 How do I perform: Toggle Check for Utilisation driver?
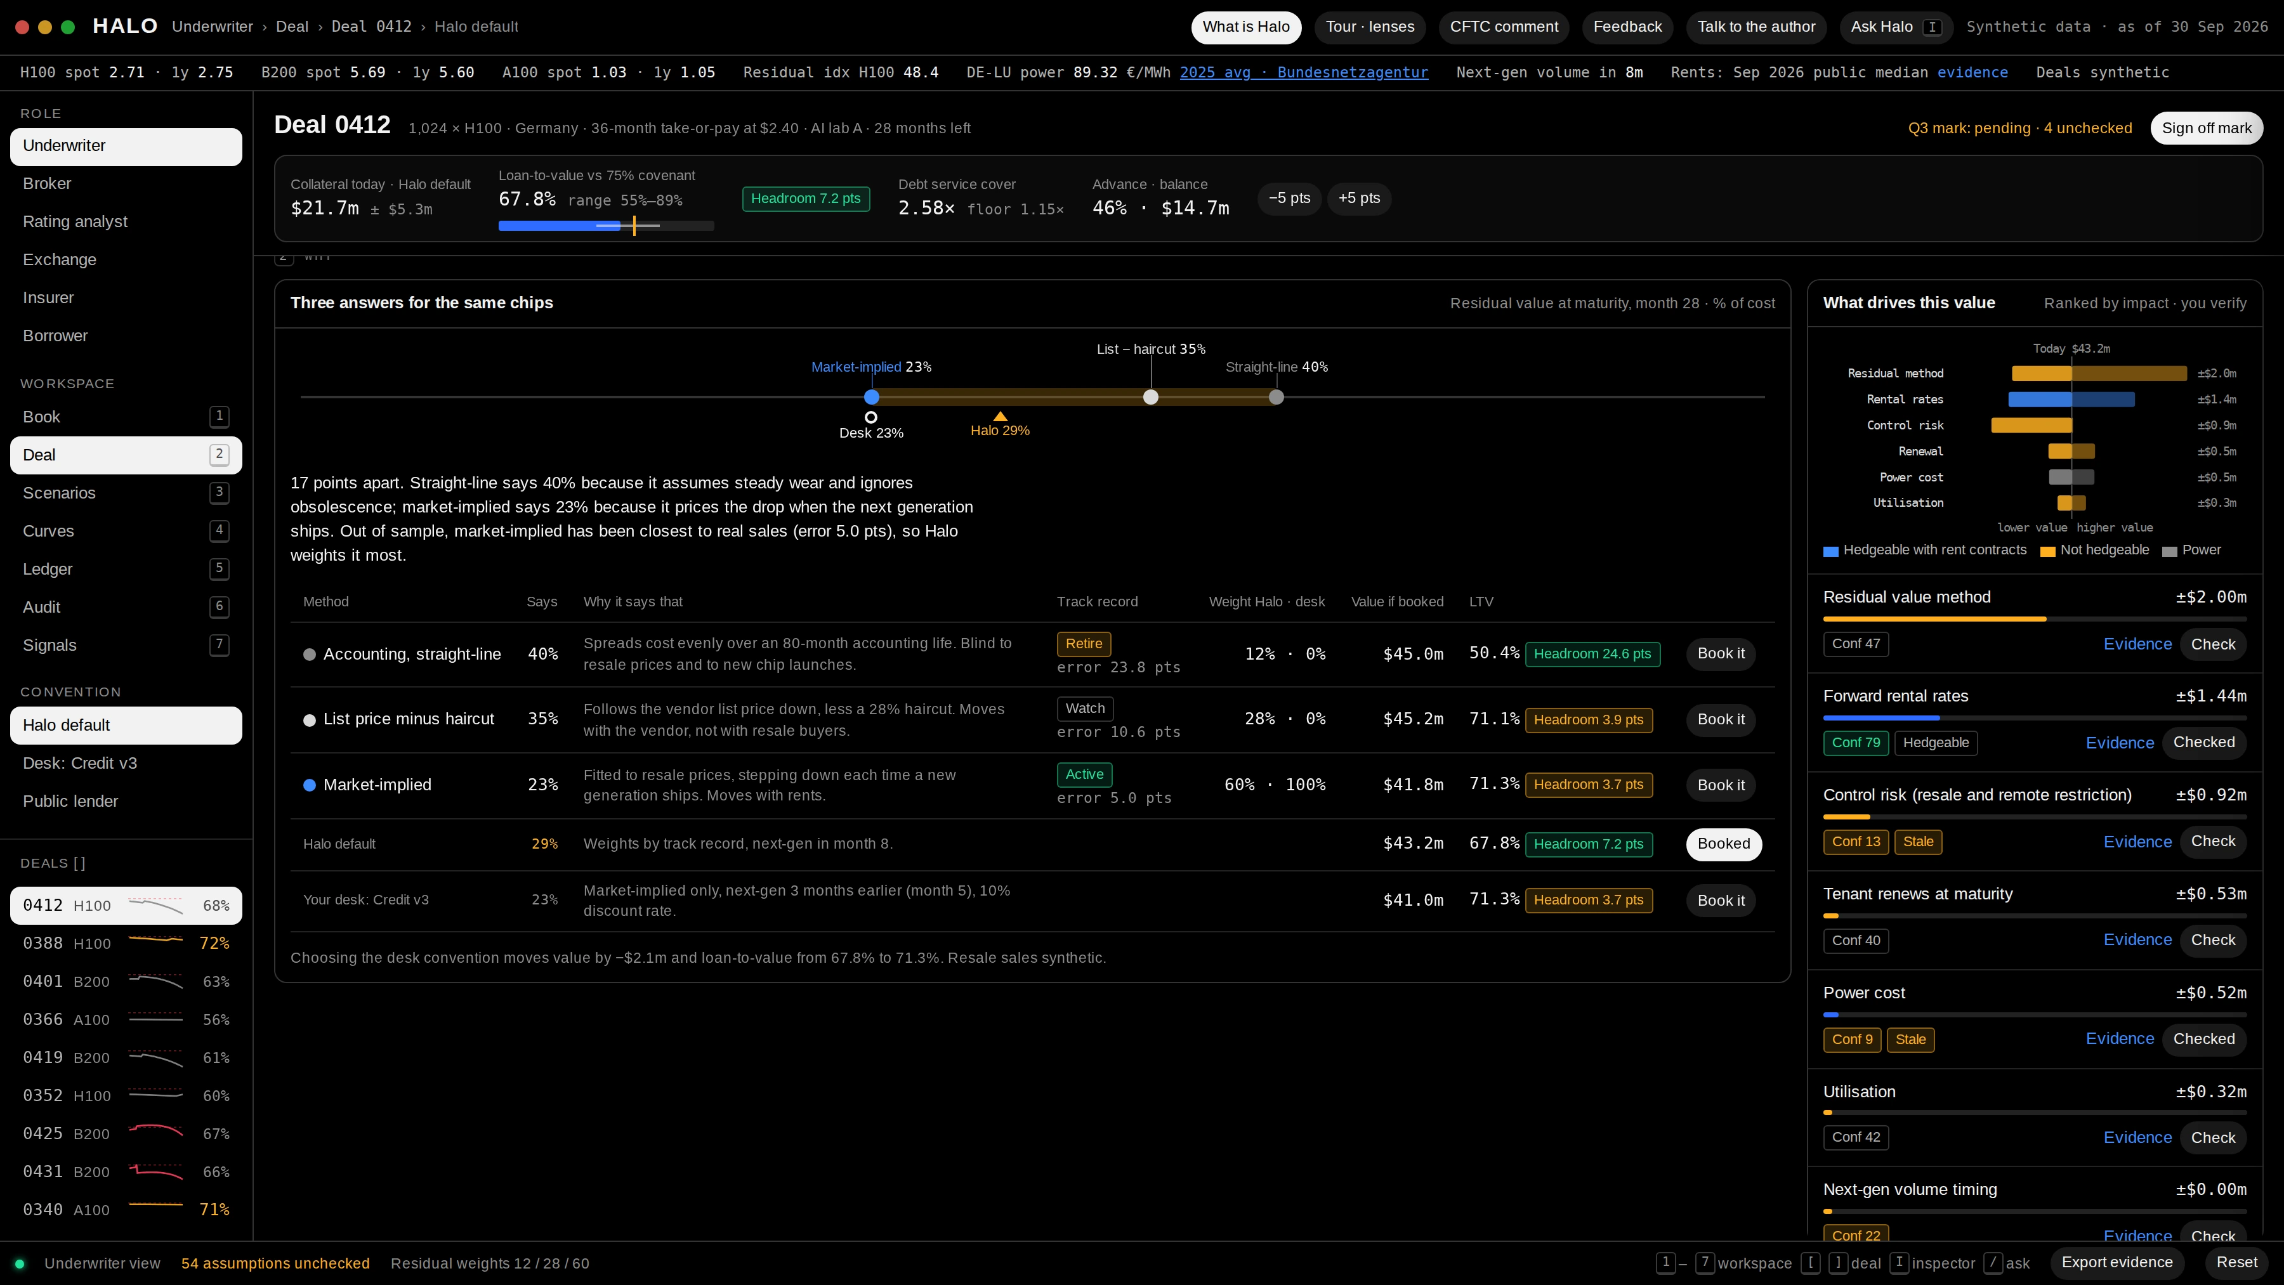click(x=2213, y=1138)
